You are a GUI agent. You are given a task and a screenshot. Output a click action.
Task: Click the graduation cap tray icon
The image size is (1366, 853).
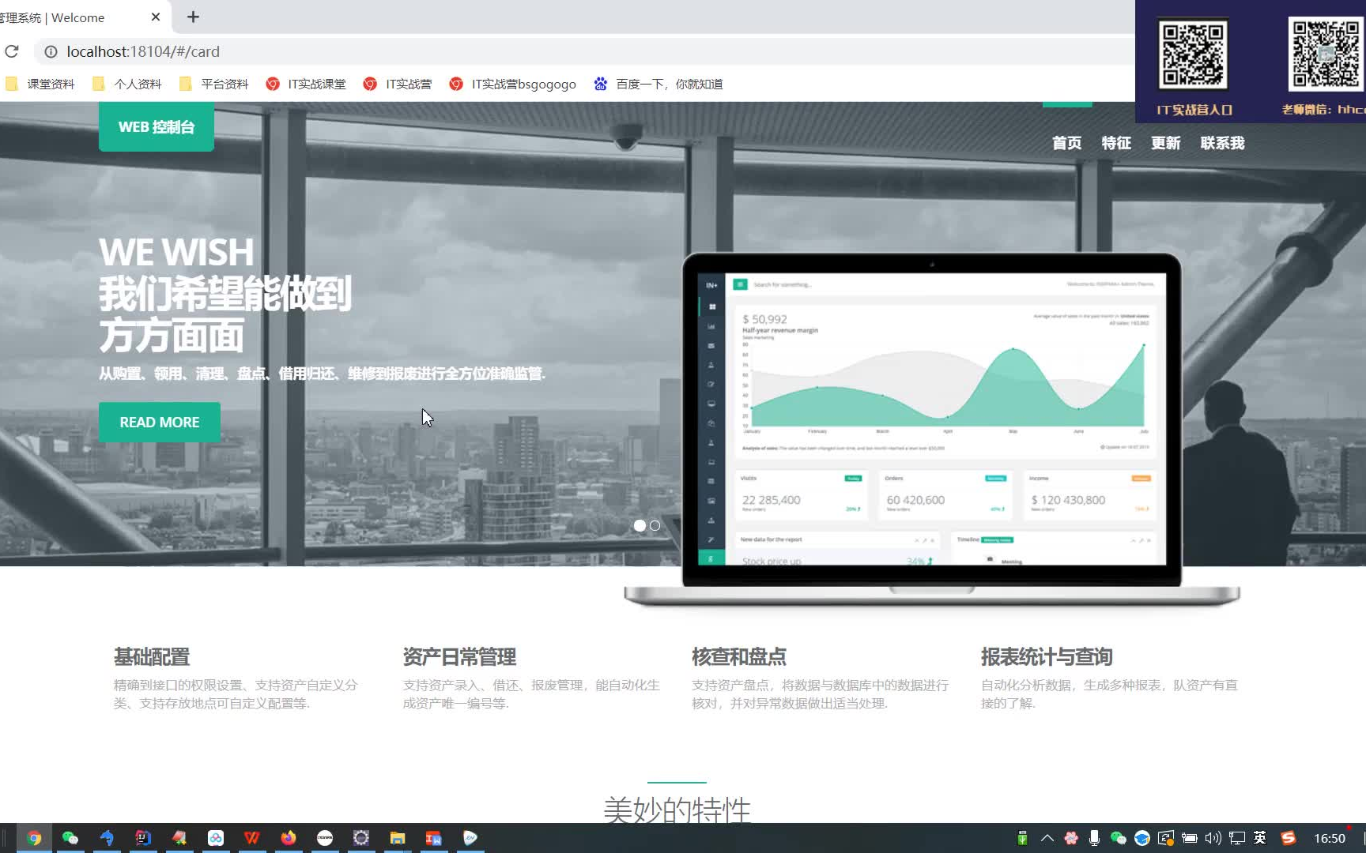(x=1142, y=838)
